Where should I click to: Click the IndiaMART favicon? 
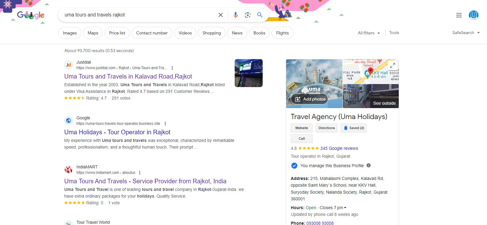point(68,170)
